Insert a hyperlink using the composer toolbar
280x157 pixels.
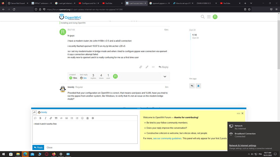pyautogui.click(x=51, y=118)
